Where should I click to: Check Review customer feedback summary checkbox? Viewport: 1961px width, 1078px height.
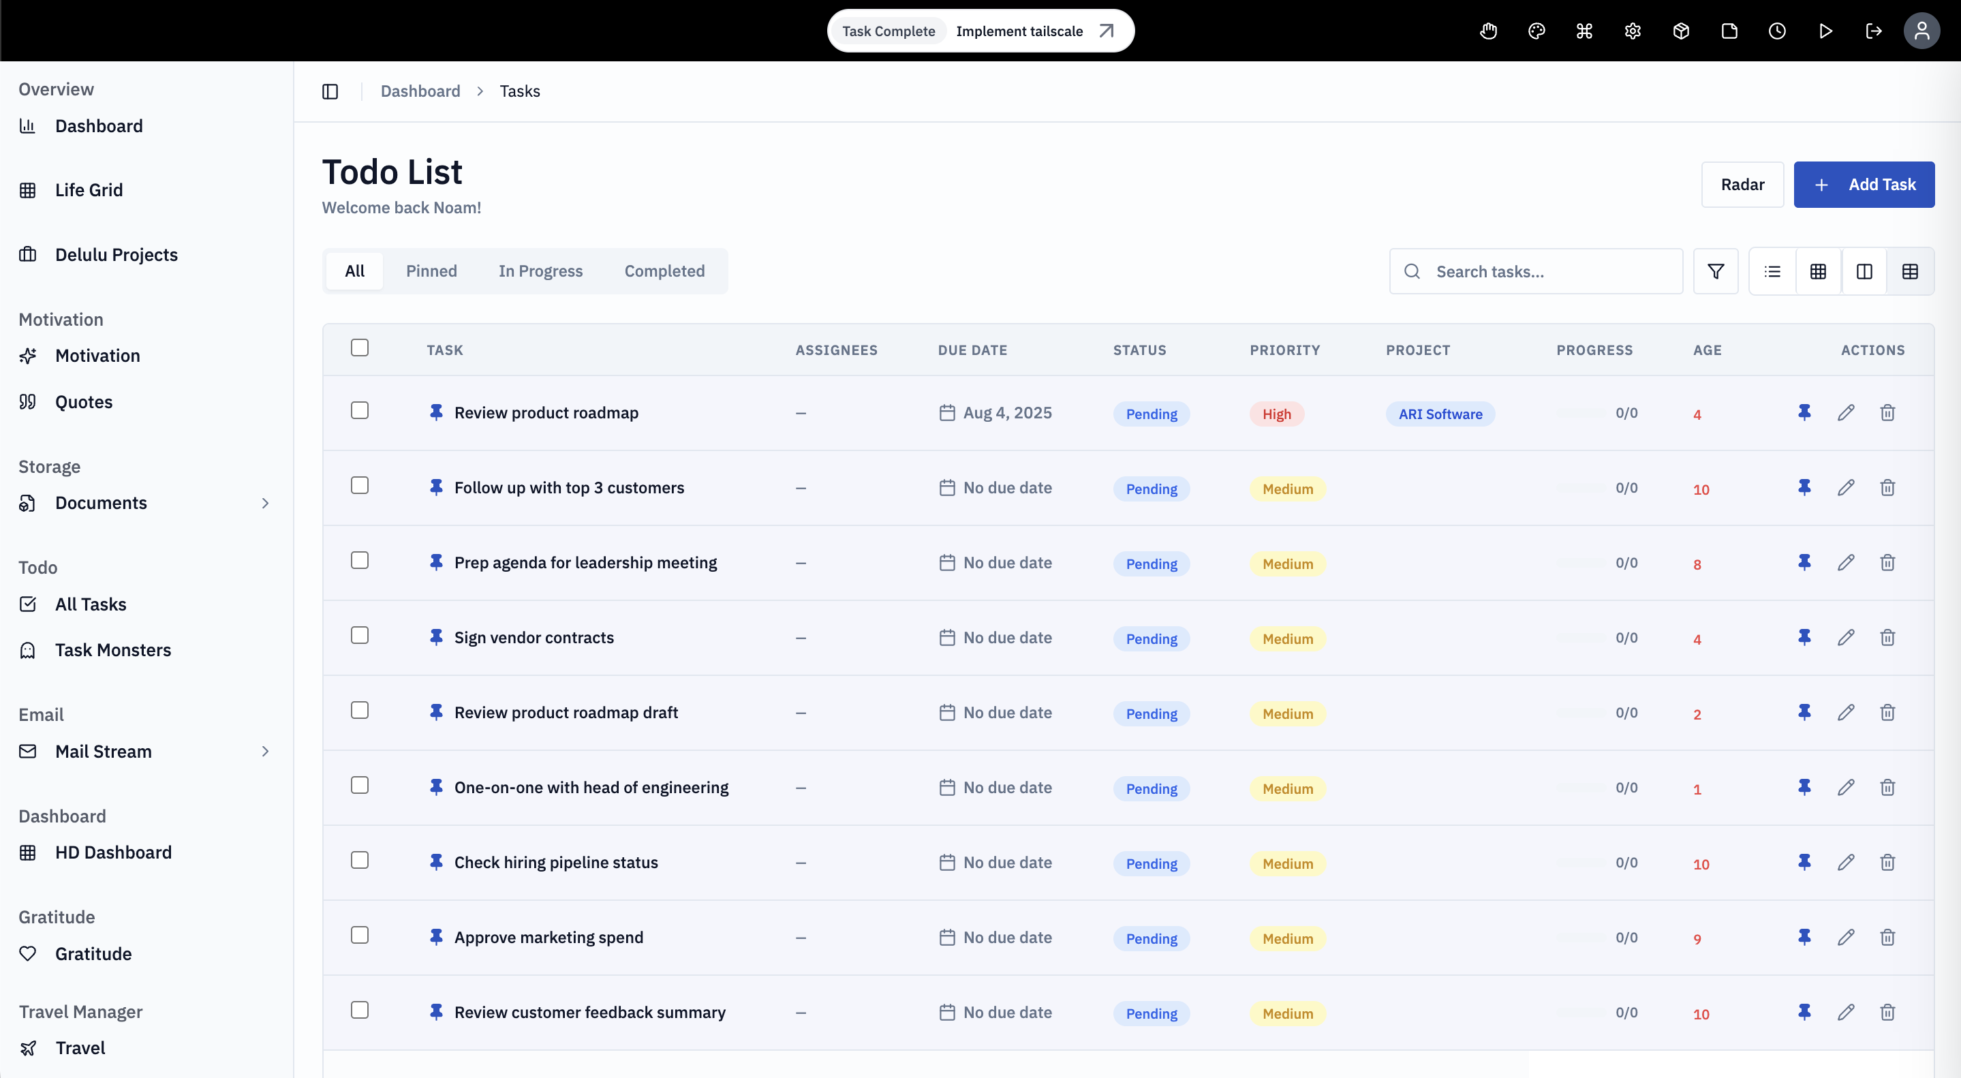point(359,1009)
